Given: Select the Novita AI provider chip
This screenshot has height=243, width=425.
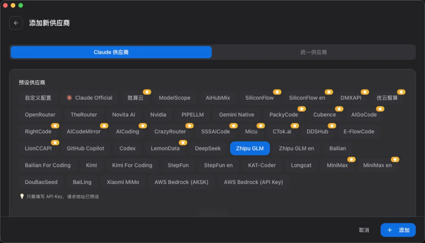Looking at the screenshot, I should tap(124, 114).
